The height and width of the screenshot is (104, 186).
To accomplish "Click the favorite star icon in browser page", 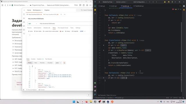I will click(x=87, y=5).
